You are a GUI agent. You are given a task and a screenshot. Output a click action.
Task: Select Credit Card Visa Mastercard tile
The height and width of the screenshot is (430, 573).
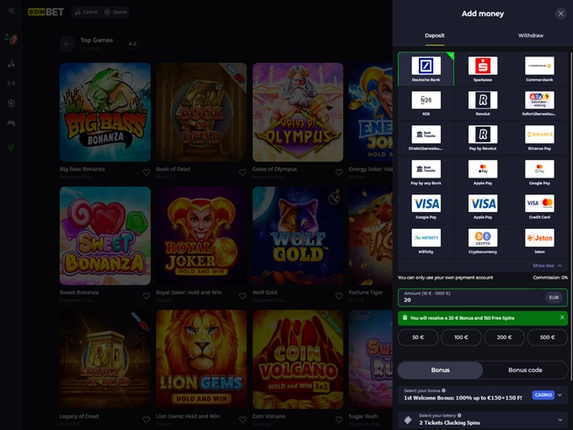point(539,207)
